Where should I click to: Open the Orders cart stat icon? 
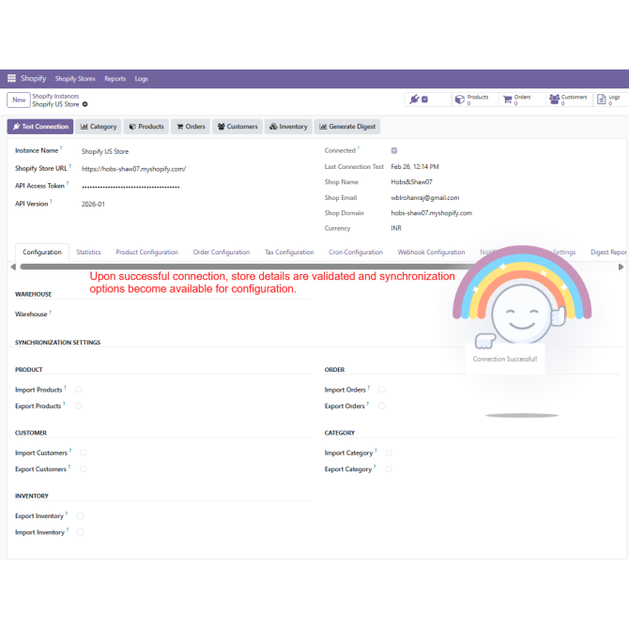pyautogui.click(x=508, y=100)
